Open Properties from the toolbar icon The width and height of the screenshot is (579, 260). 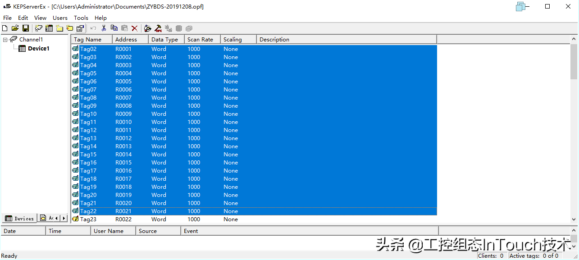[x=80, y=28]
